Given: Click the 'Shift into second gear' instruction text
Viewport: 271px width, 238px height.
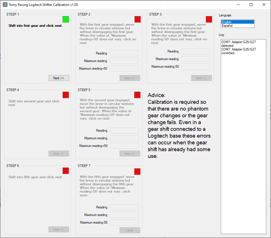Looking at the screenshot, I should 34,103.
